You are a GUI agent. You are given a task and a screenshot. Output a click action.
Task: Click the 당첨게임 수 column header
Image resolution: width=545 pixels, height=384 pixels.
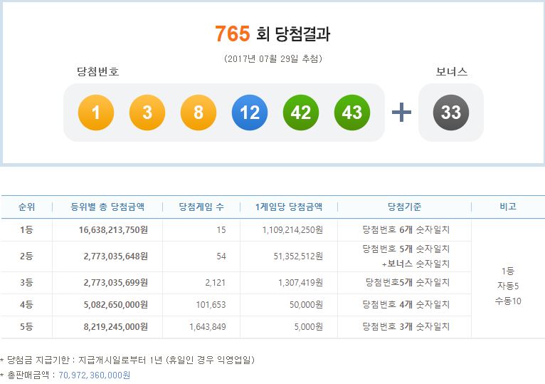pyautogui.click(x=201, y=207)
